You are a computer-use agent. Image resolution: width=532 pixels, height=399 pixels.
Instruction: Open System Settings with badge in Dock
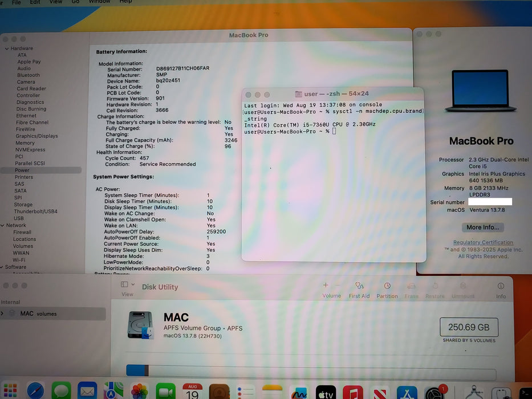(x=434, y=393)
